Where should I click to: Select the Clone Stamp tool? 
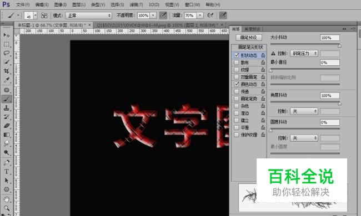[x=7, y=108]
